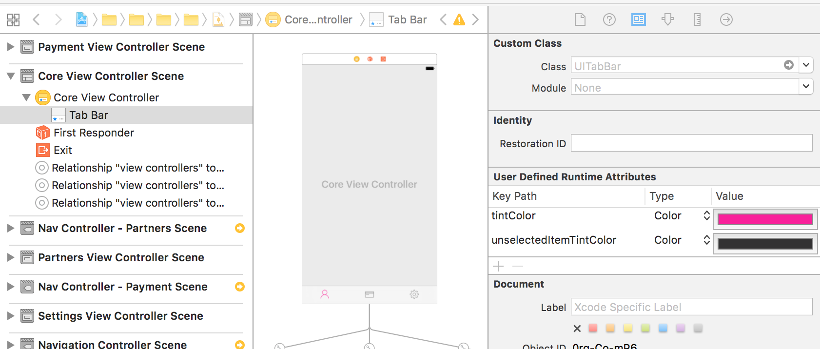Click the Restoration ID text field

click(x=691, y=143)
